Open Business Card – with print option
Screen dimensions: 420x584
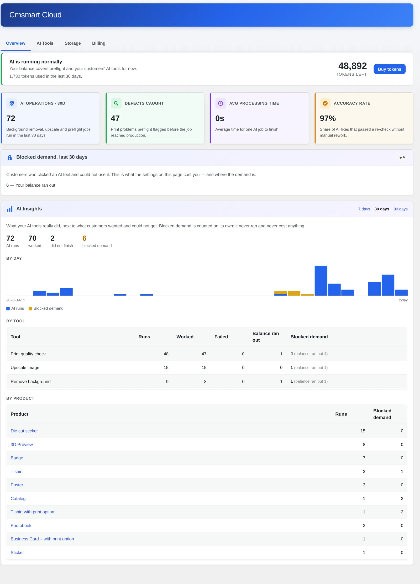[42, 539]
